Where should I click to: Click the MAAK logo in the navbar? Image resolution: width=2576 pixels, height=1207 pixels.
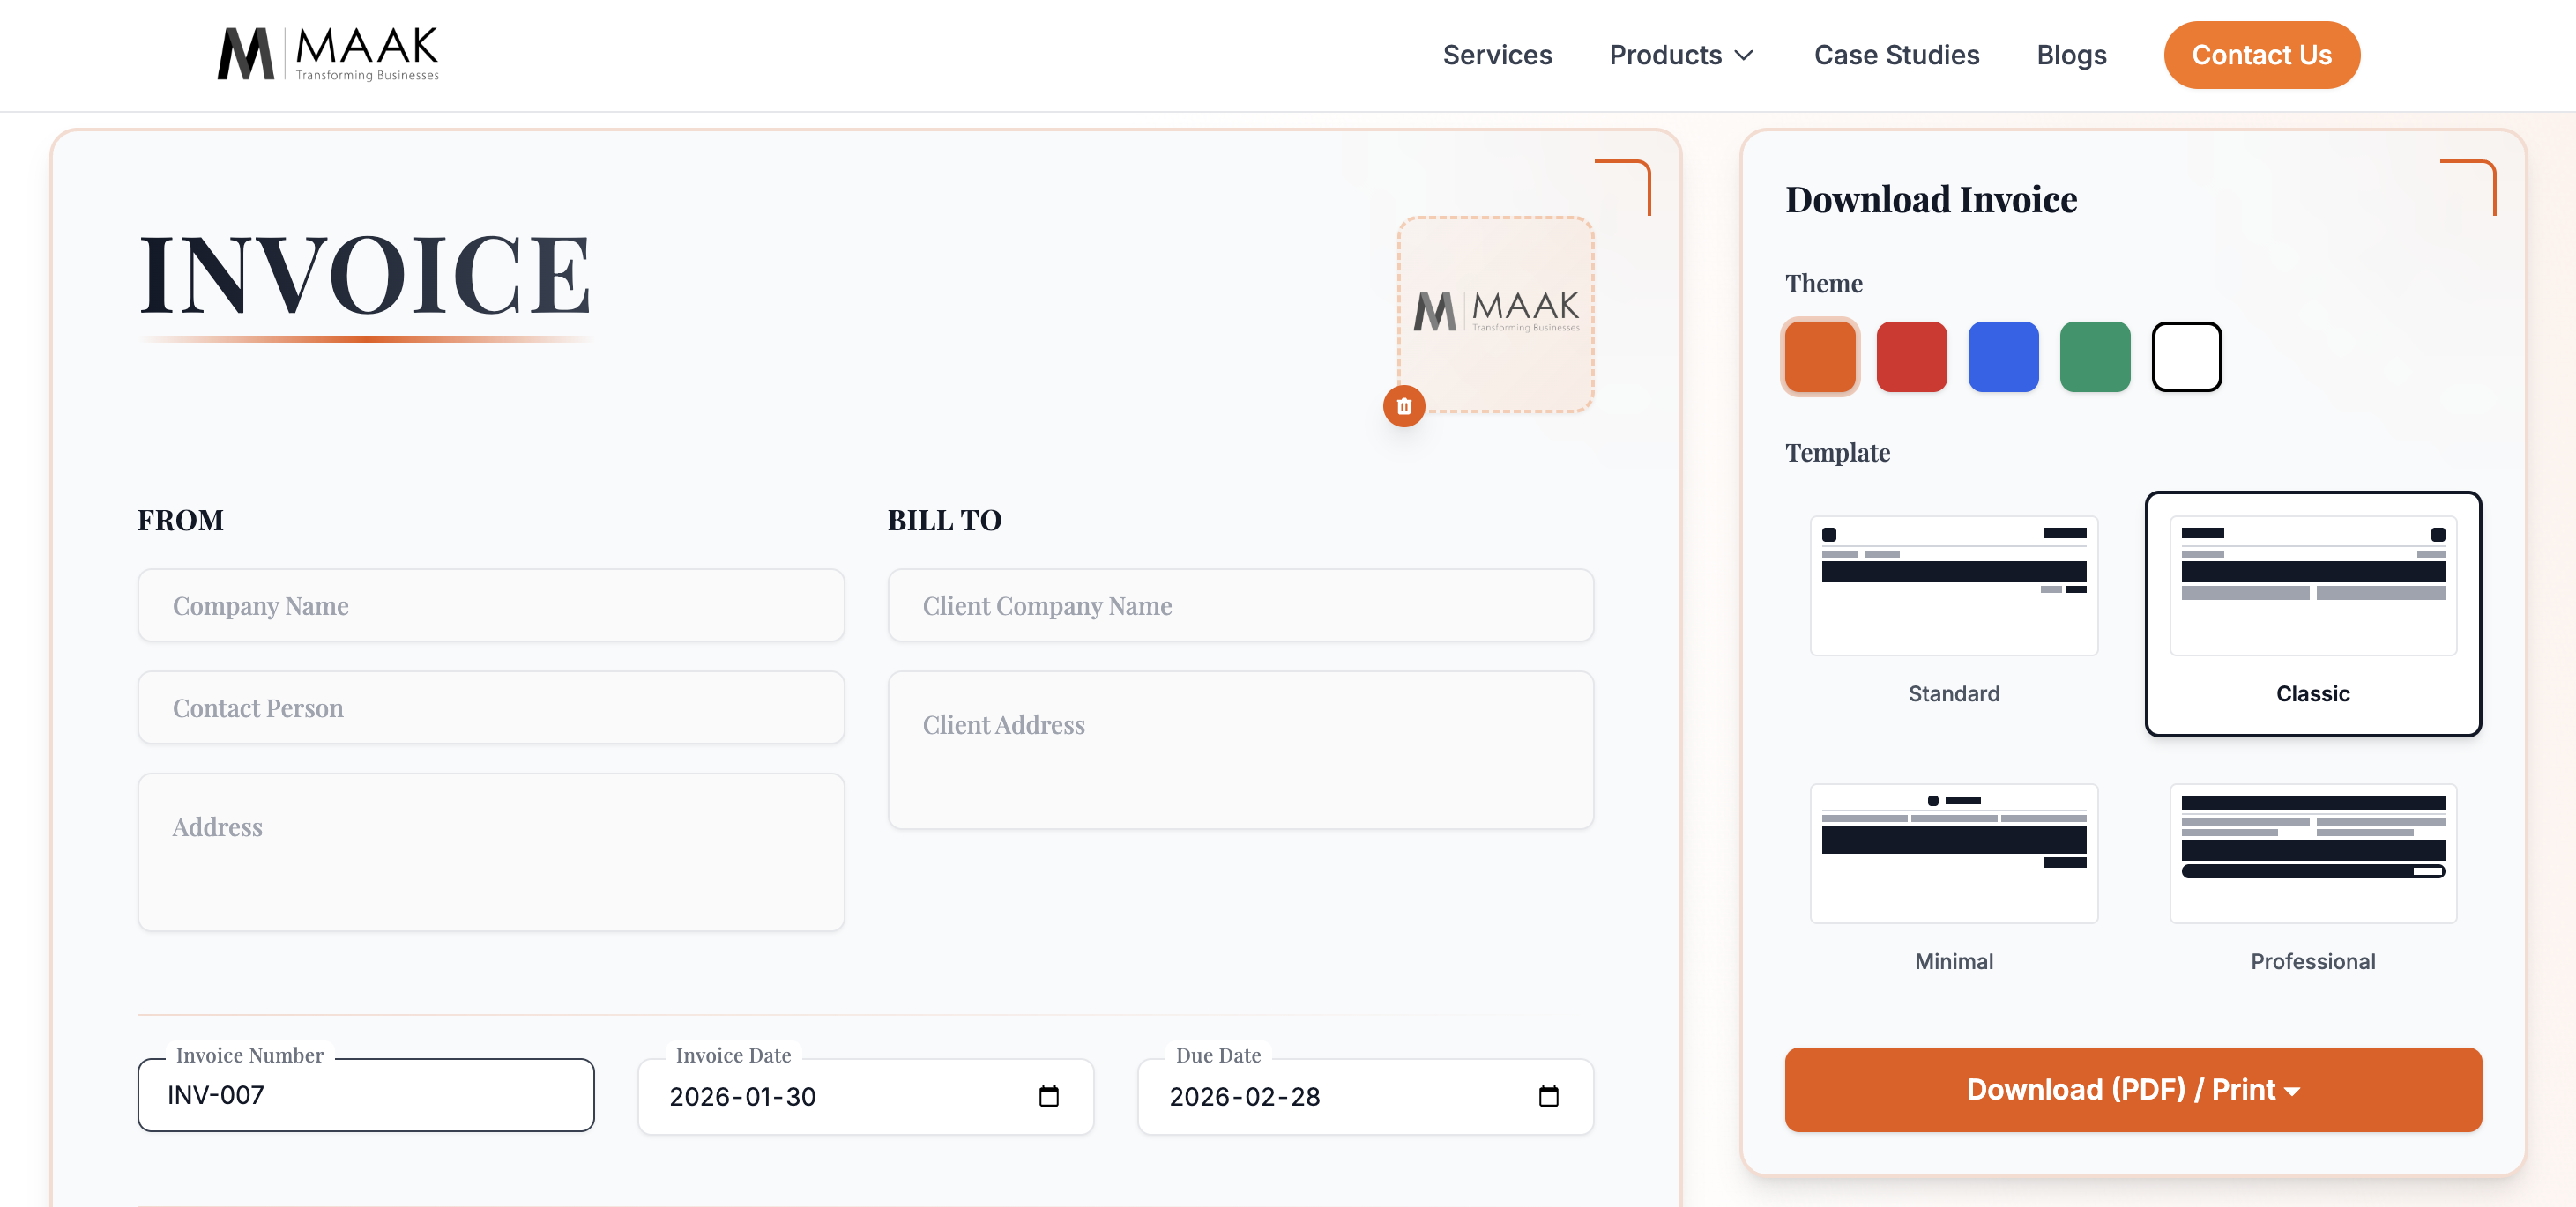coord(327,54)
